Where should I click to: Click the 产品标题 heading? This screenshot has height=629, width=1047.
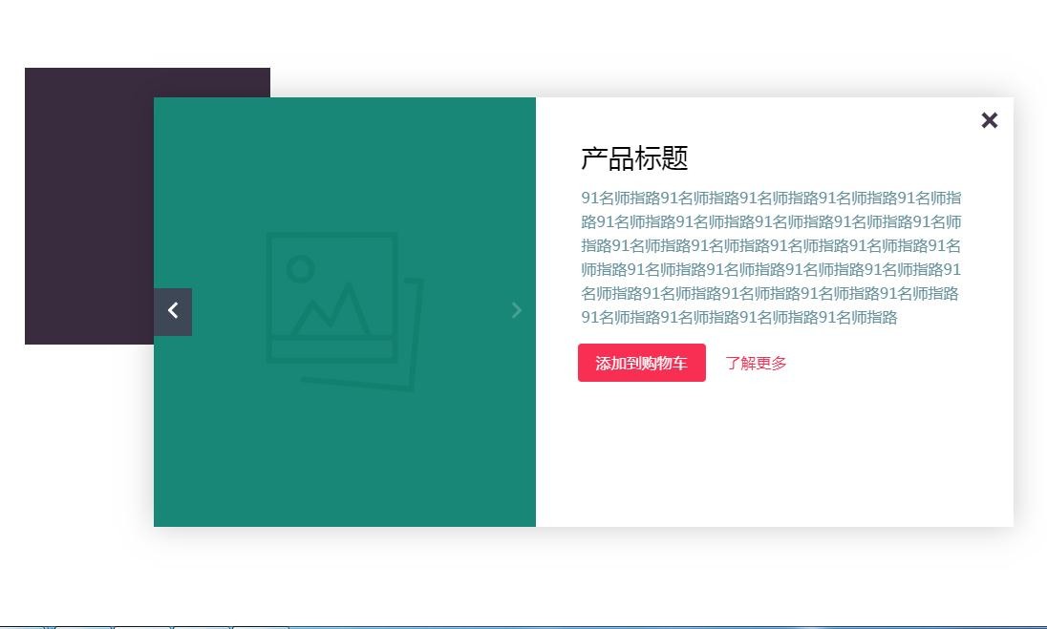pyautogui.click(x=634, y=158)
